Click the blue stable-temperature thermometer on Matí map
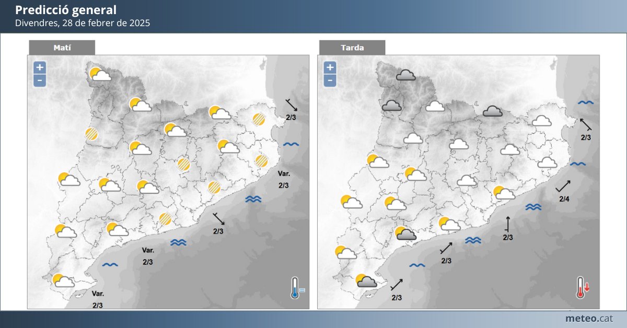The image size is (627, 328). point(297,288)
